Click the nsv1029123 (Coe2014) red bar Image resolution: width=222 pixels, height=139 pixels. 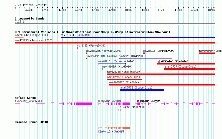coord(162,85)
